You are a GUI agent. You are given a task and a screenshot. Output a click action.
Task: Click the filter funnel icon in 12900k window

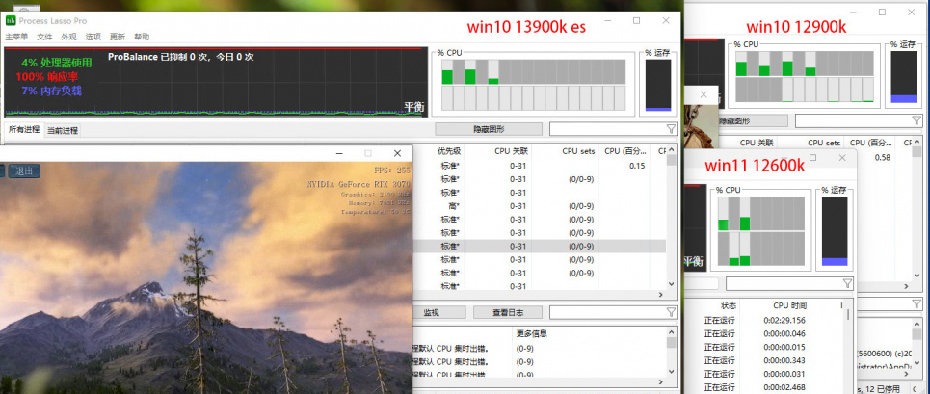coord(917,120)
